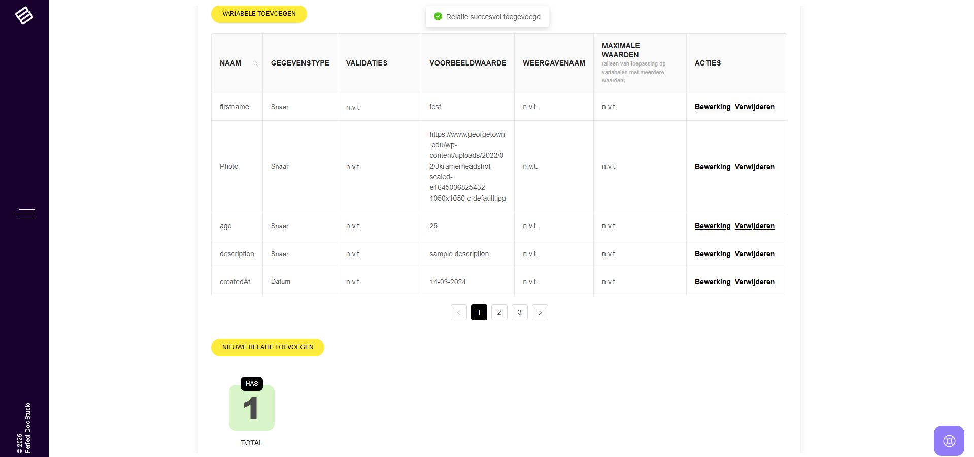
Task: Click the green success checkmark icon
Action: click(x=438, y=17)
